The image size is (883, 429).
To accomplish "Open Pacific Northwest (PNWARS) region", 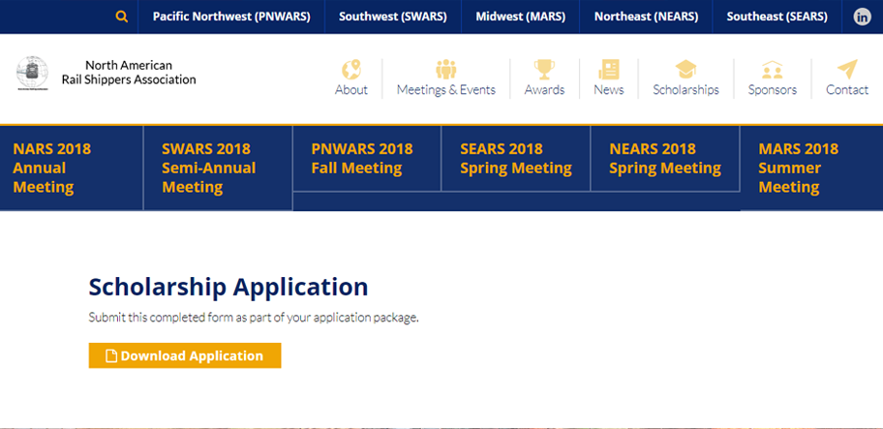I will (x=231, y=16).
